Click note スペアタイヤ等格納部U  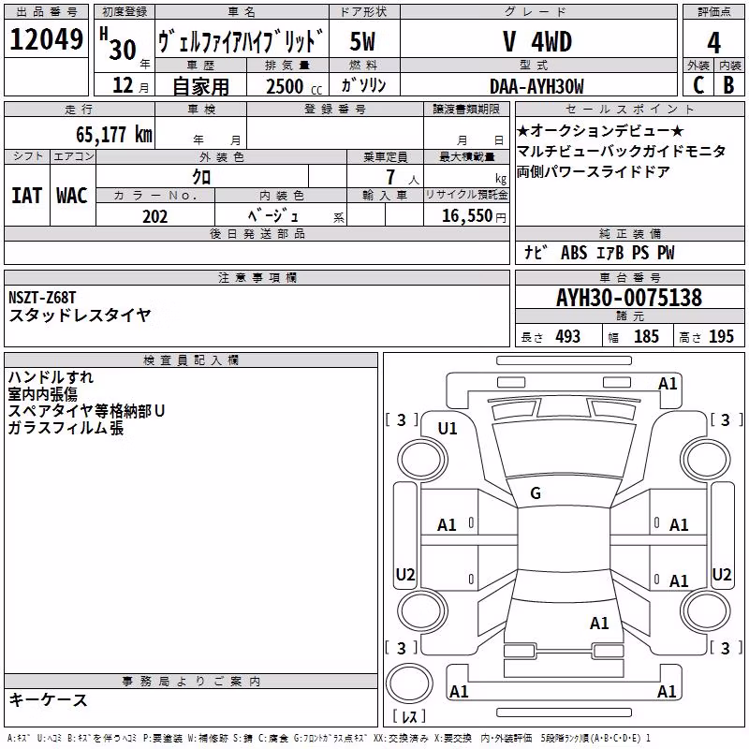(x=86, y=410)
